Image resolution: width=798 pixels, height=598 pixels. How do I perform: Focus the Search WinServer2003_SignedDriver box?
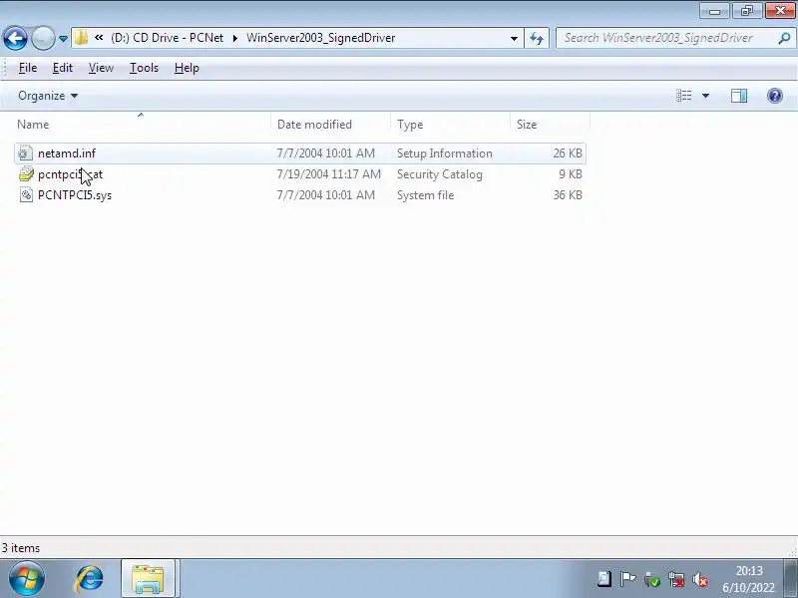pos(665,38)
